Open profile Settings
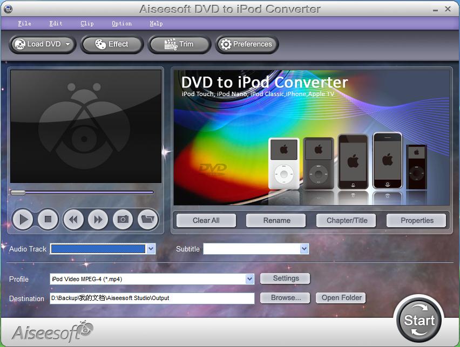Image resolution: width=460 pixels, height=347 pixels. coord(285,278)
